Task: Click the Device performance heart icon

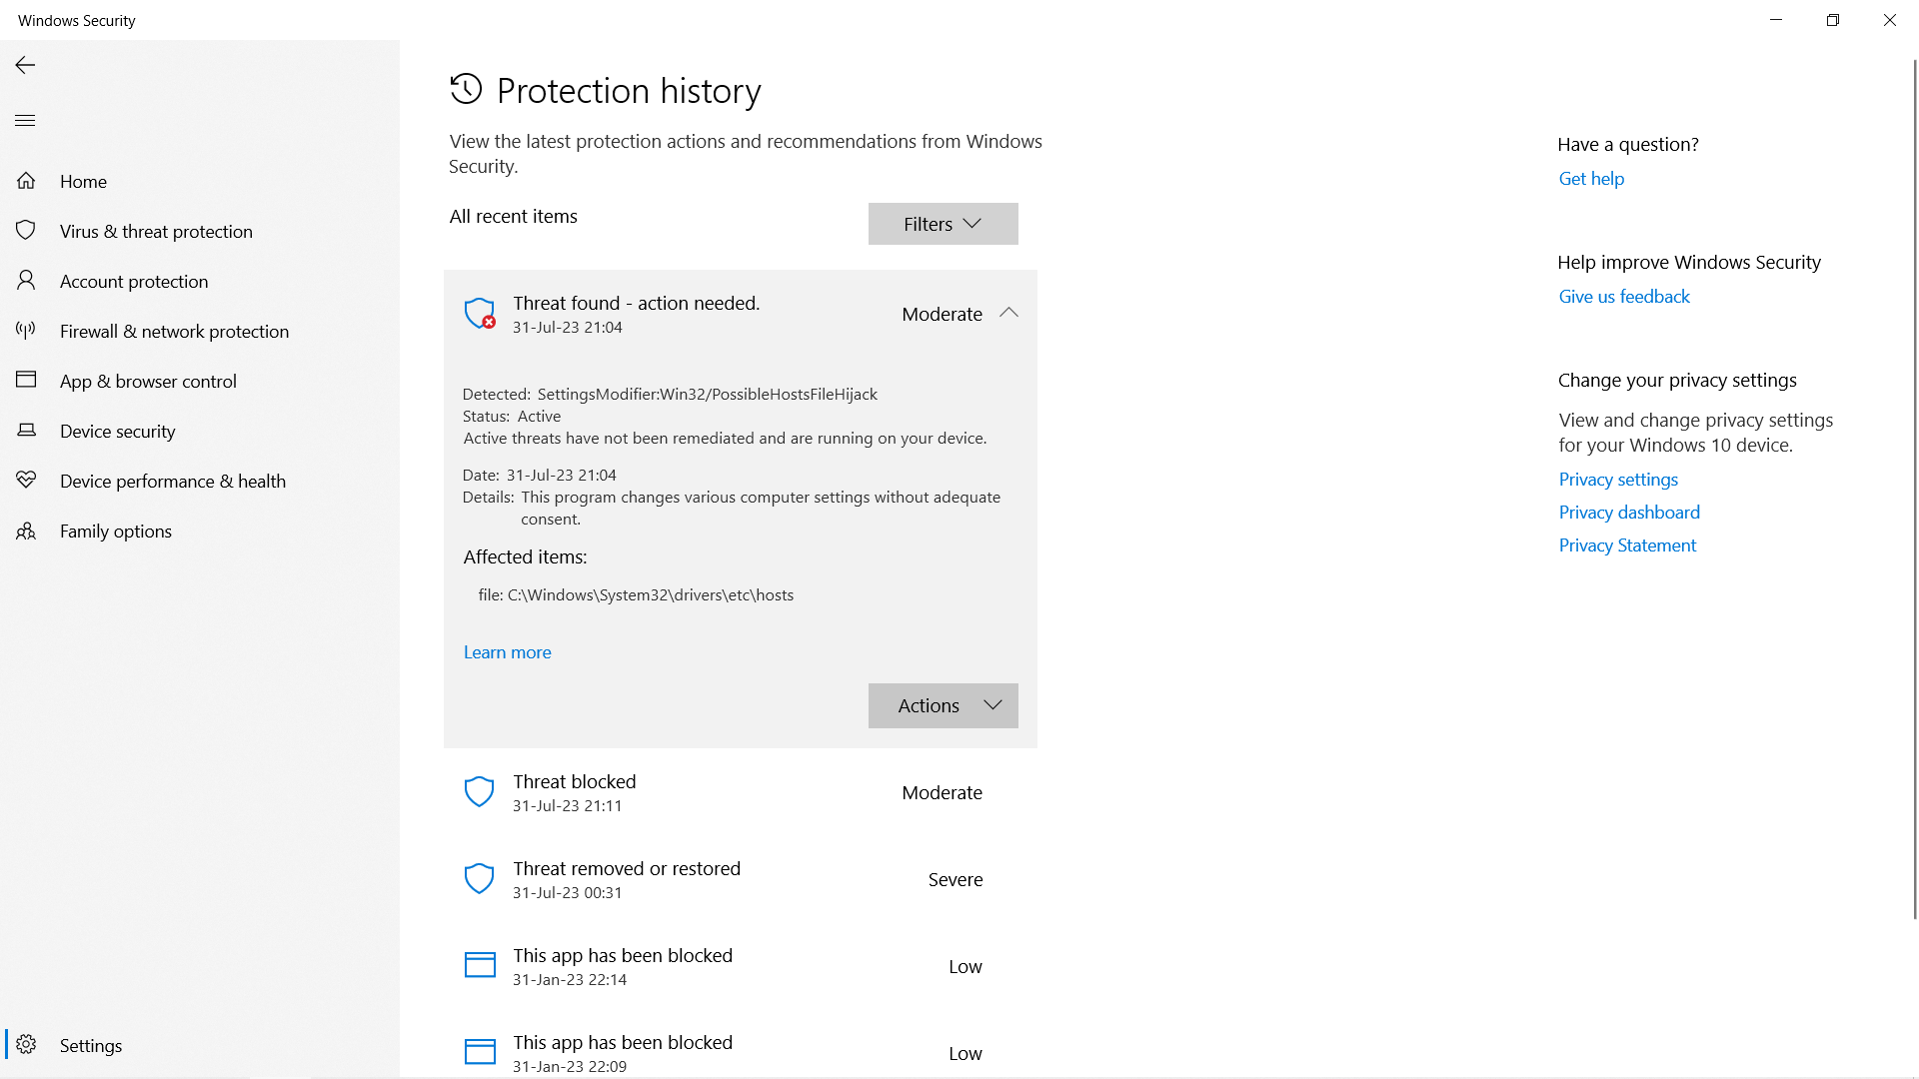Action: point(26,481)
